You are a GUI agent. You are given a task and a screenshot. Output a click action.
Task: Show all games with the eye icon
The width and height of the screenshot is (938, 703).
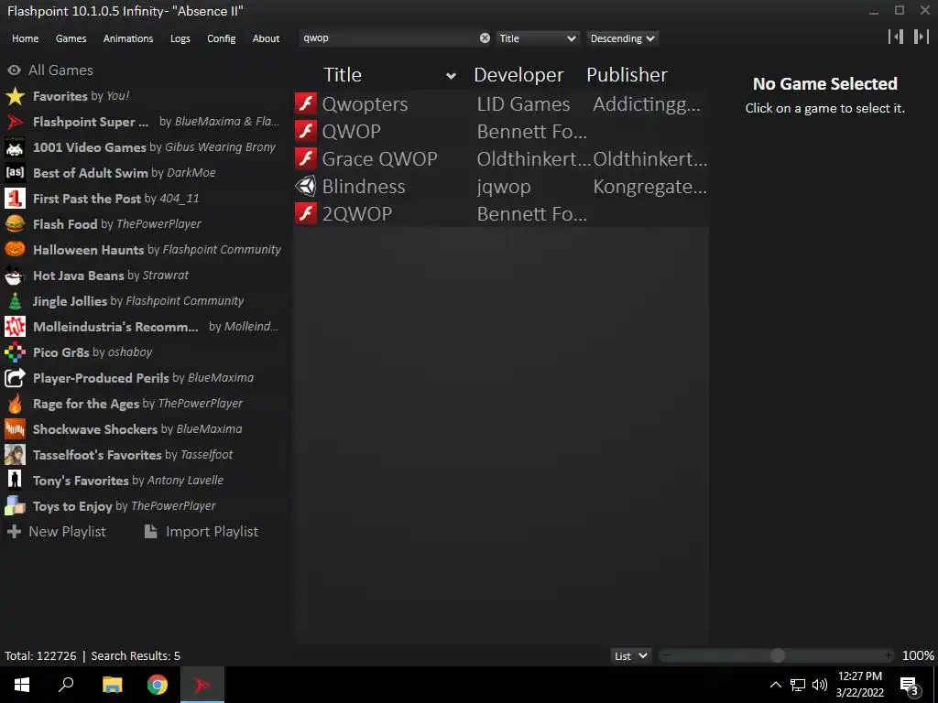click(x=14, y=70)
